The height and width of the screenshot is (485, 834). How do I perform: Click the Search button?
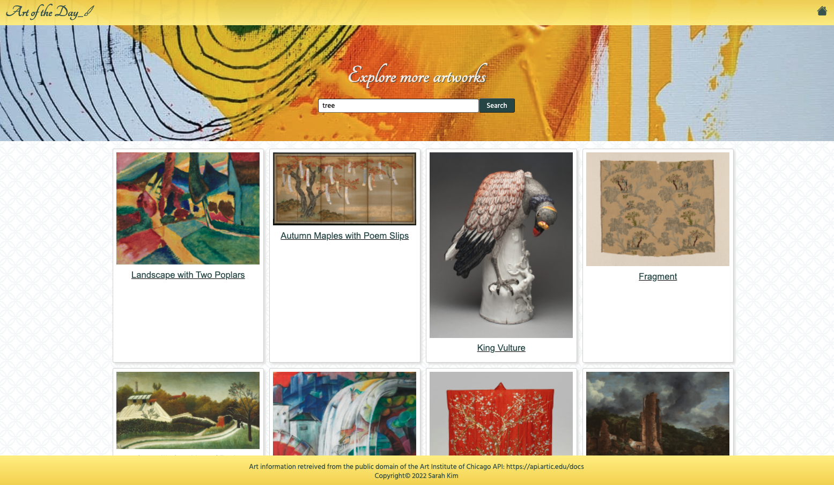coord(497,106)
